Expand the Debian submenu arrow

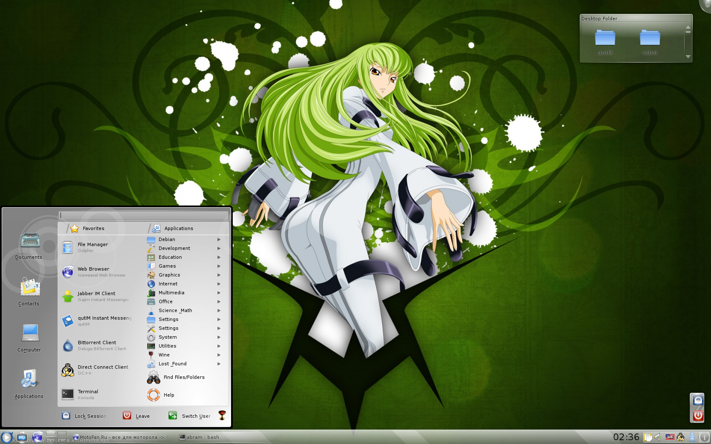(219, 239)
